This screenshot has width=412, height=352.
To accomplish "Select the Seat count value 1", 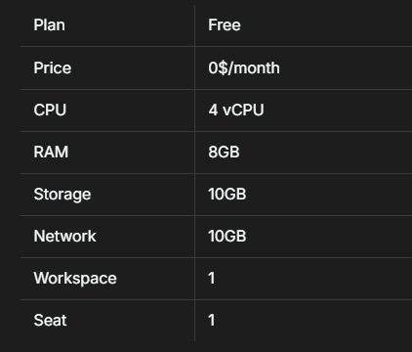I will pyautogui.click(x=212, y=320).
